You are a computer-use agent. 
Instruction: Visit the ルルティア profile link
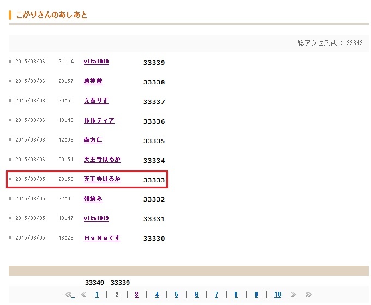(99, 120)
